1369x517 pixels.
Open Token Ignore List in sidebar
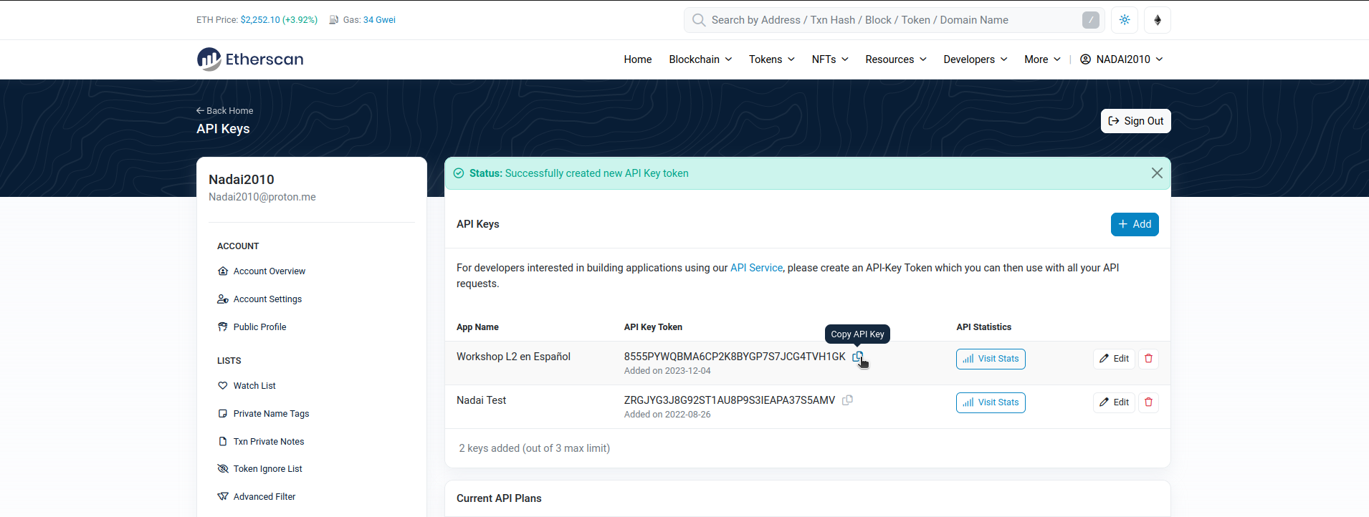pos(259,469)
